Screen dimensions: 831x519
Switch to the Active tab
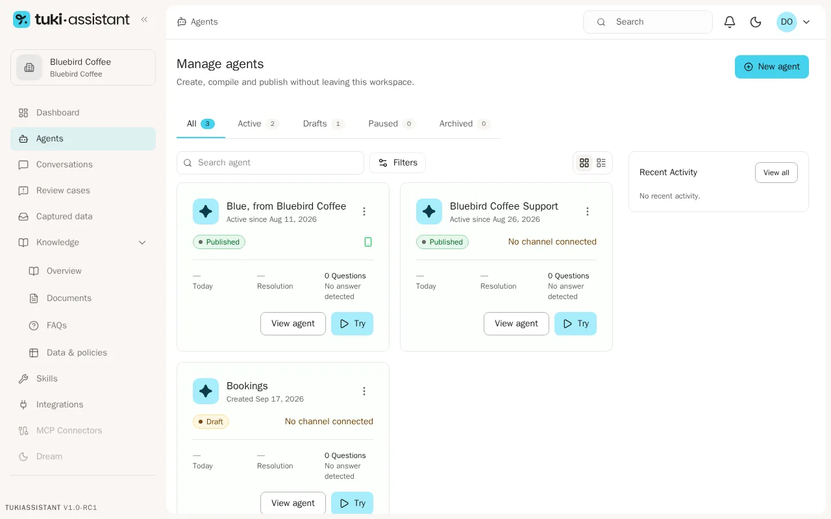tap(258, 124)
